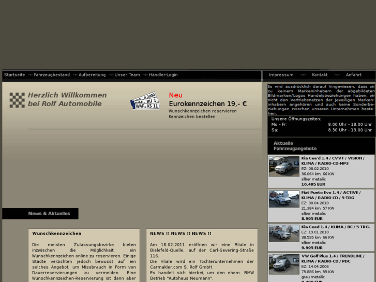Open Anfahrt directions page
The height and width of the screenshot is (282, 376).
(354, 75)
